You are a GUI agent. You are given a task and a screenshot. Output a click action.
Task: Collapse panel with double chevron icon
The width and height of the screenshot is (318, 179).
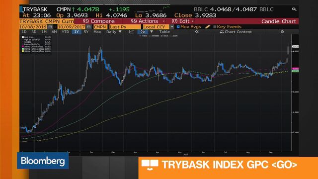coord(197,32)
